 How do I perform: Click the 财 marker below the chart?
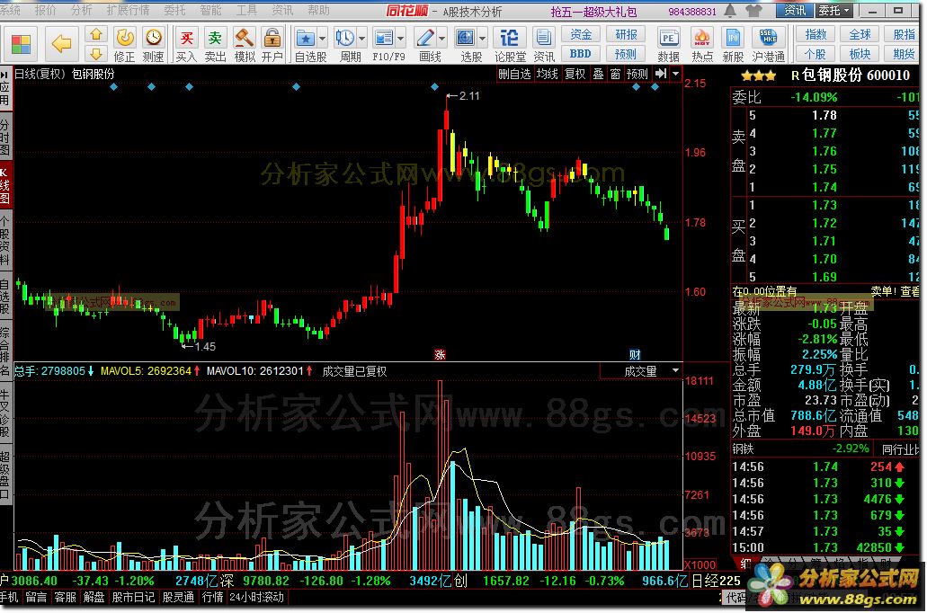tap(635, 355)
